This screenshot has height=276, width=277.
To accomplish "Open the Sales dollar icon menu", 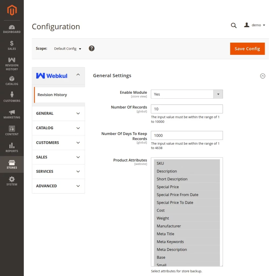I will tap(12, 45).
